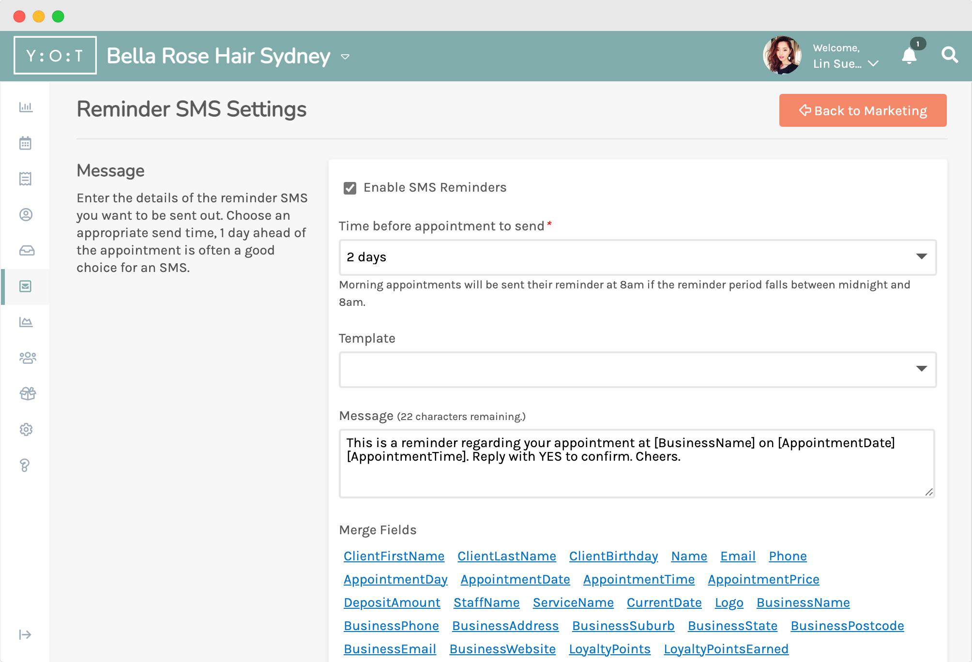Viewport: 972px width, 662px height.
Task: Open the Bella Rose Hair Sydney location dropdown
Action: pos(345,57)
